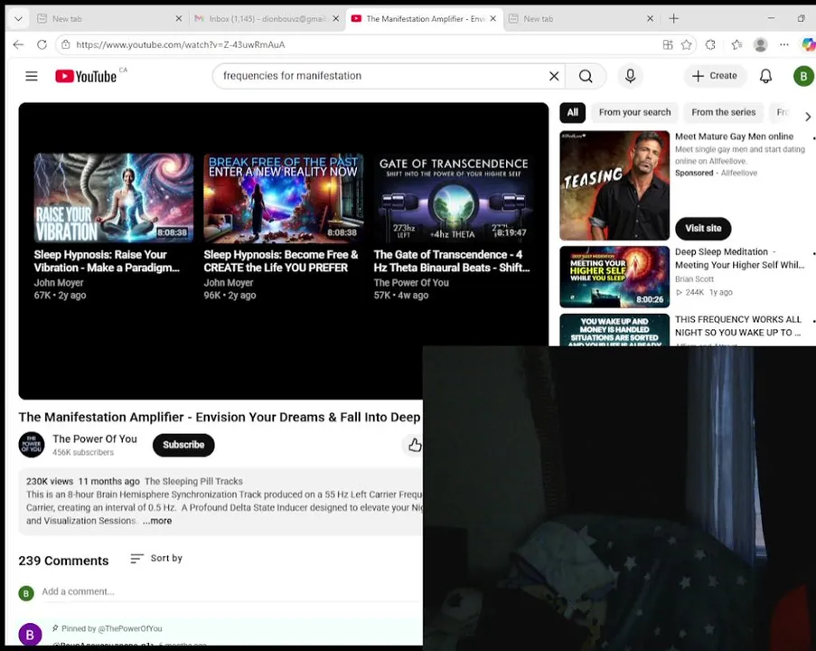The width and height of the screenshot is (816, 651).
Task: Open the YouTube hamburger guide menu
Action: click(x=32, y=76)
